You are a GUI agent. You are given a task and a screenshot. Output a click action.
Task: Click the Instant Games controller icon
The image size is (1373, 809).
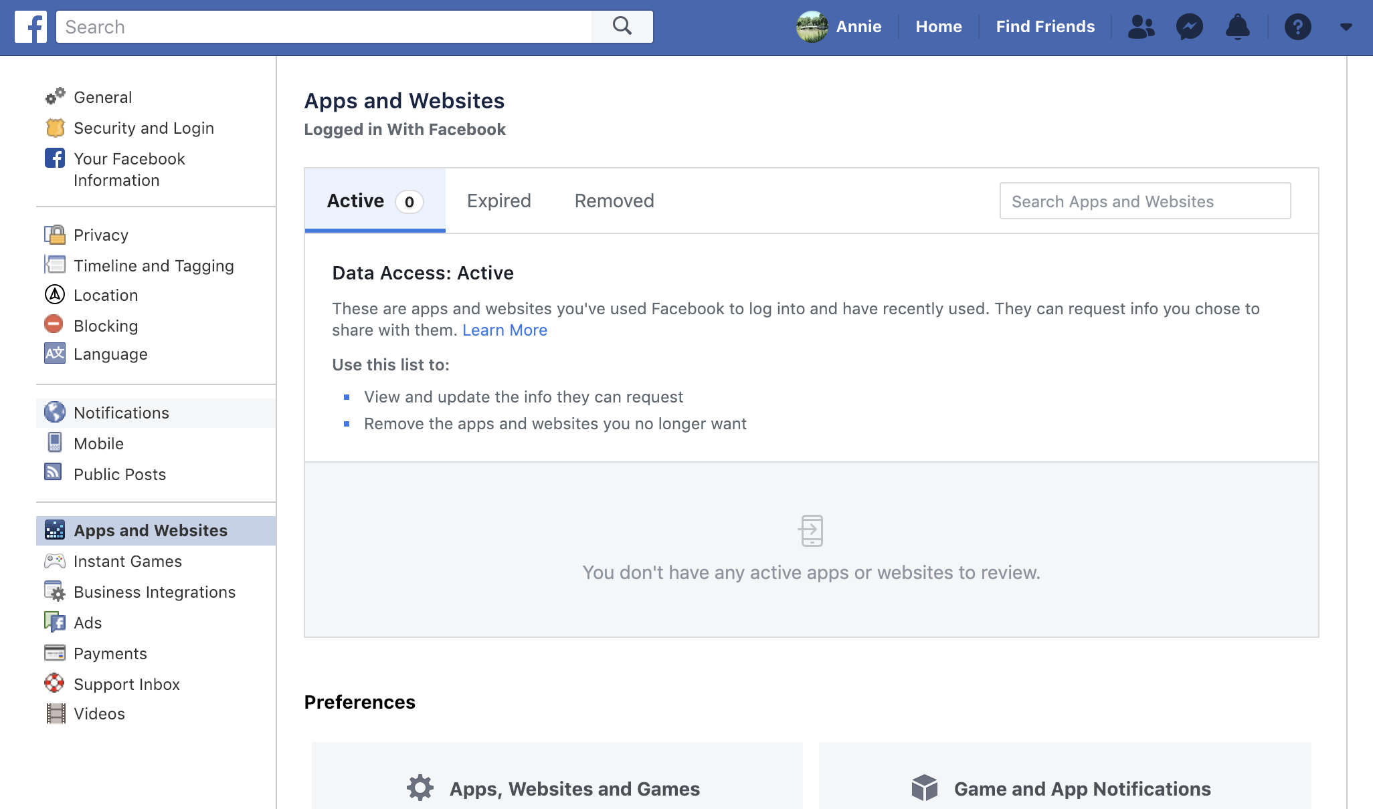(55, 560)
